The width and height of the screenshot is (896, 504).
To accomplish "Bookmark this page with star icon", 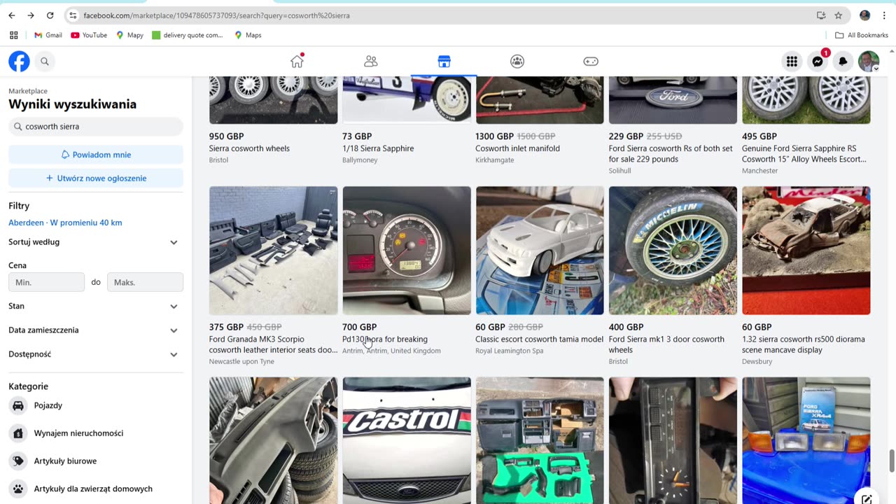I will click(839, 15).
